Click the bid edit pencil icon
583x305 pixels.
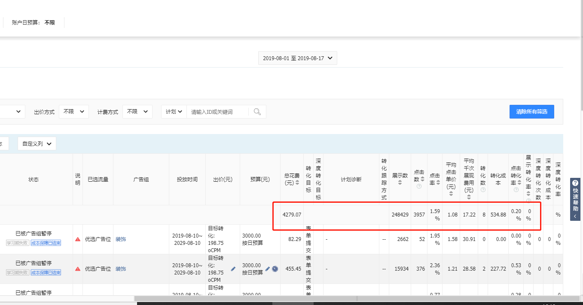click(x=233, y=268)
